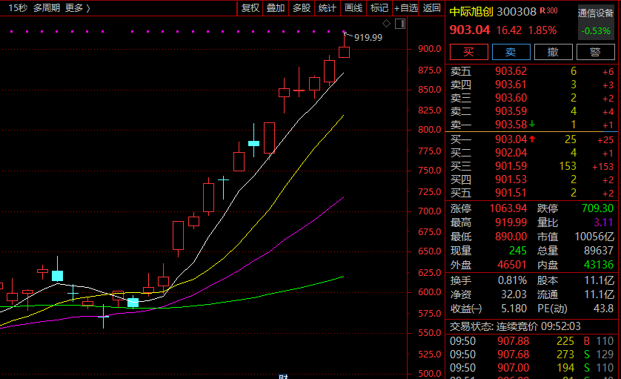Click the 财 financial marker at chart bottom
Viewport: 621px width, 379px height.
pyautogui.click(x=282, y=376)
